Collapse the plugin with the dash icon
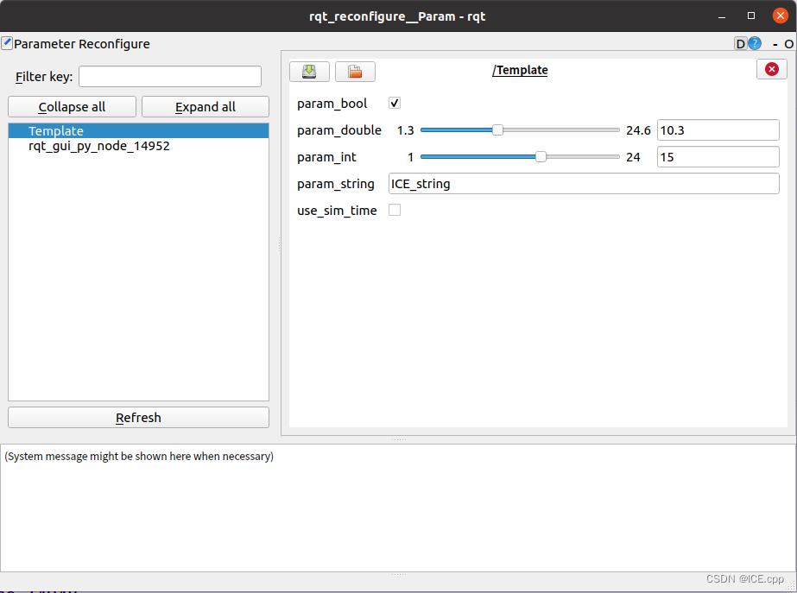Screen dimensions: 797x593 [774, 43]
